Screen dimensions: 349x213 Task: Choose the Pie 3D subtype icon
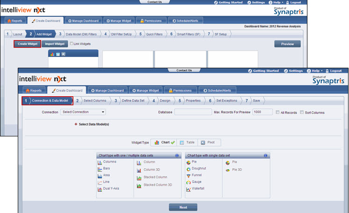click(x=228, y=170)
